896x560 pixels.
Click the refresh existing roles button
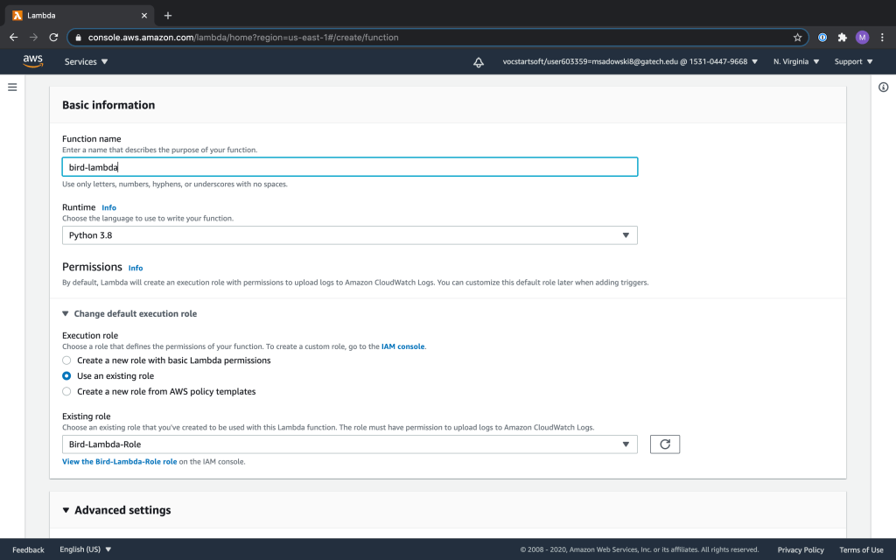pyautogui.click(x=664, y=444)
